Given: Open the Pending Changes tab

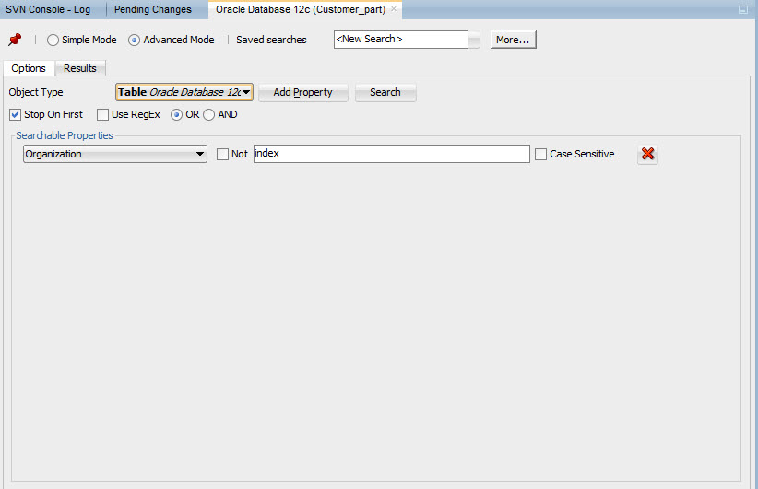Looking at the screenshot, I should 153,9.
